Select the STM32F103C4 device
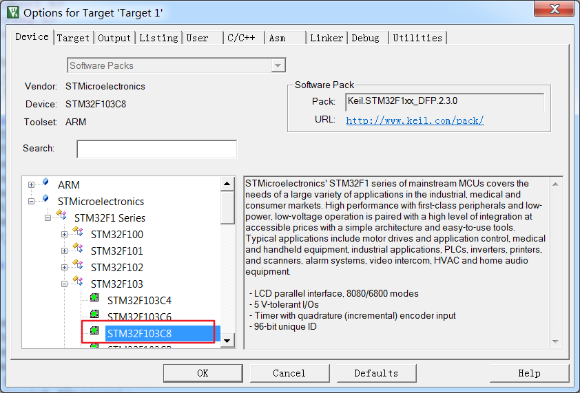Image resolution: width=580 pixels, height=393 pixels. coord(139,301)
